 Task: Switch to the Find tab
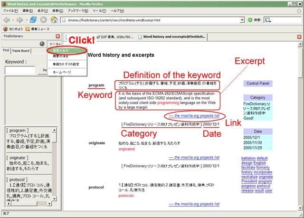(6, 50)
